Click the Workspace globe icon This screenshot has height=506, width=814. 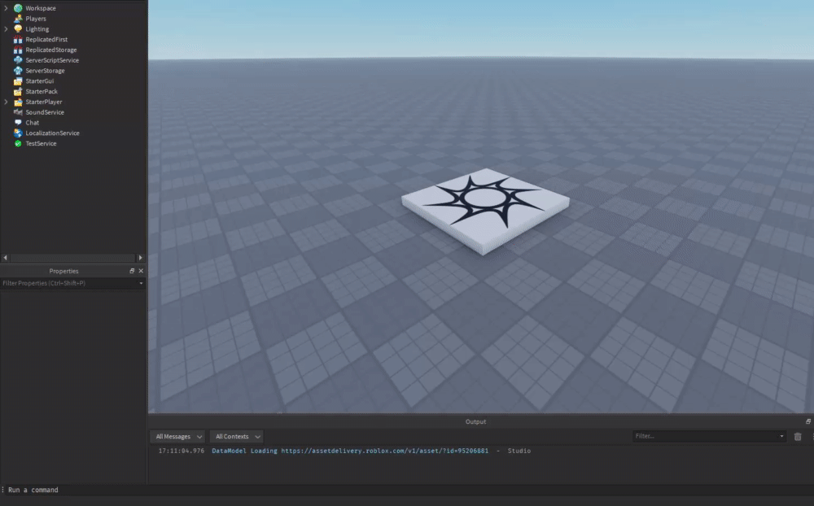tap(18, 8)
